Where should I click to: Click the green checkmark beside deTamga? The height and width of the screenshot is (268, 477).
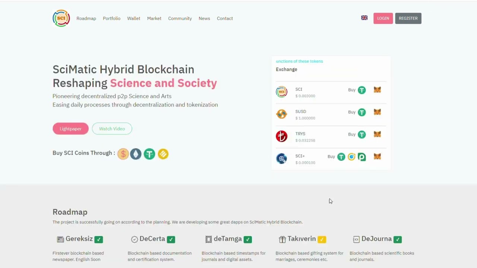coord(248,239)
